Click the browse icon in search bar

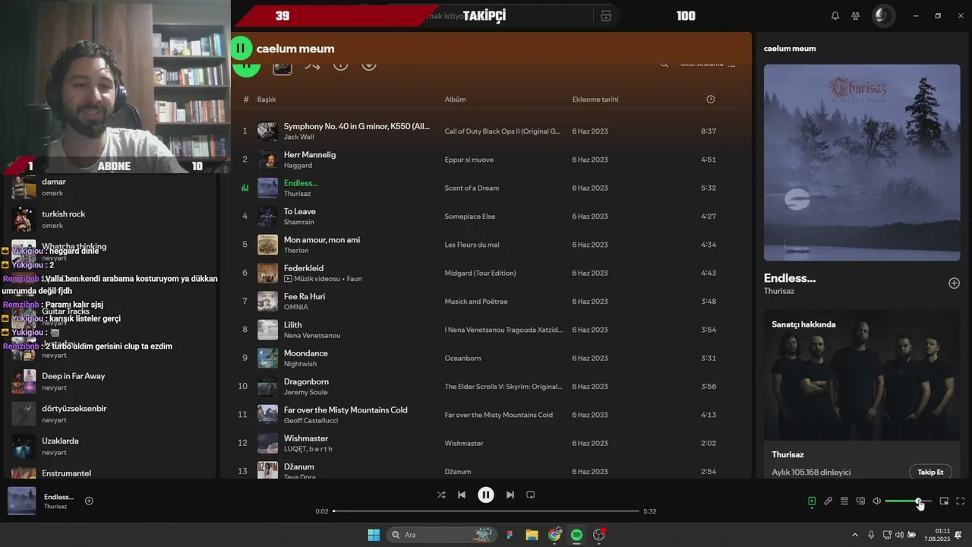coord(605,16)
